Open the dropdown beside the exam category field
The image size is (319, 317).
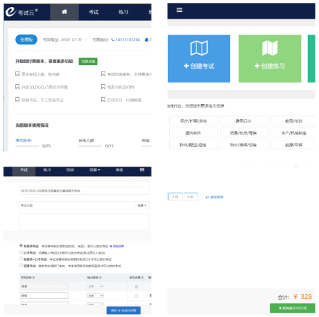pos(142,205)
